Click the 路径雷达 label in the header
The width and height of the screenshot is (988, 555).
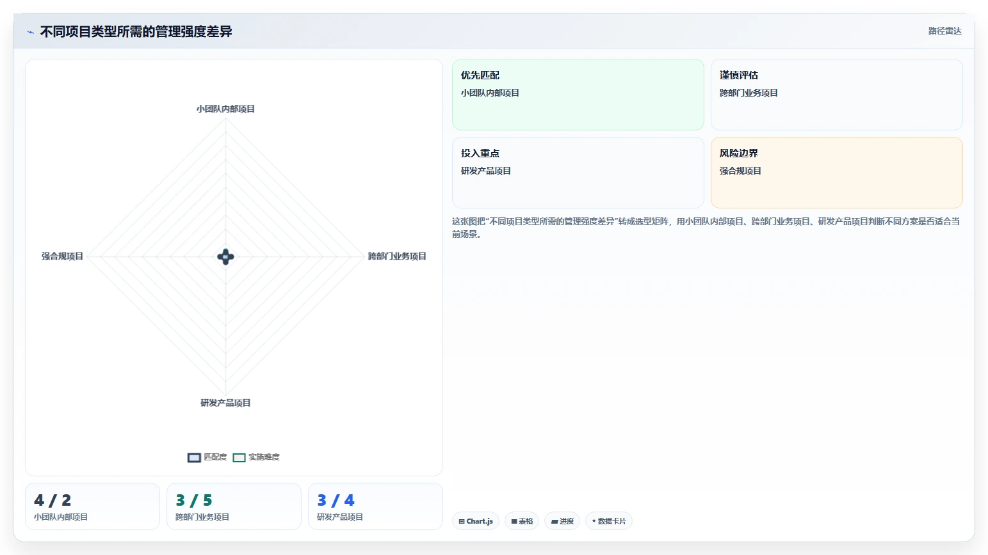tap(944, 31)
